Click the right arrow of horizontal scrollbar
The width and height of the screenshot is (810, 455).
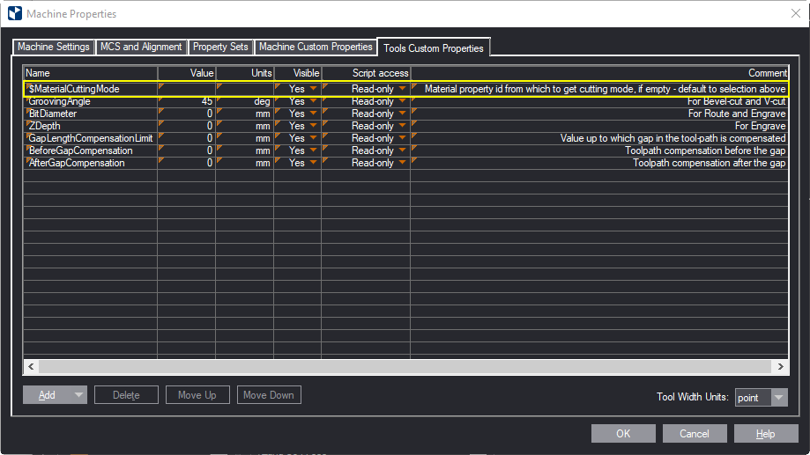779,366
